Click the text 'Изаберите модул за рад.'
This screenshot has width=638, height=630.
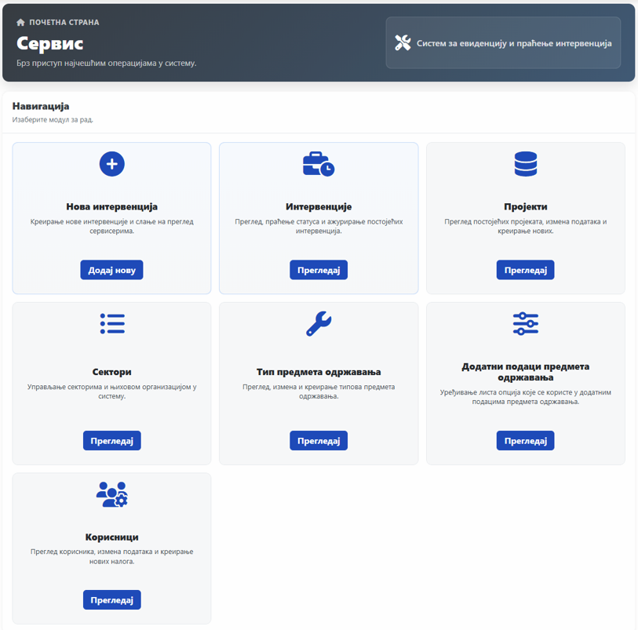tap(53, 119)
